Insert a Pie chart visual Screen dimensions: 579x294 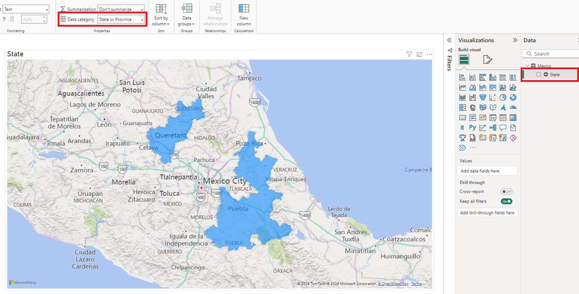pyautogui.click(x=503, y=97)
